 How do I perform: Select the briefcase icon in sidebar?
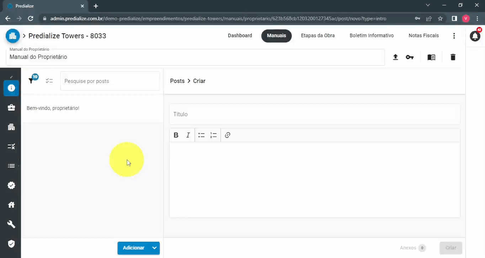(11, 107)
